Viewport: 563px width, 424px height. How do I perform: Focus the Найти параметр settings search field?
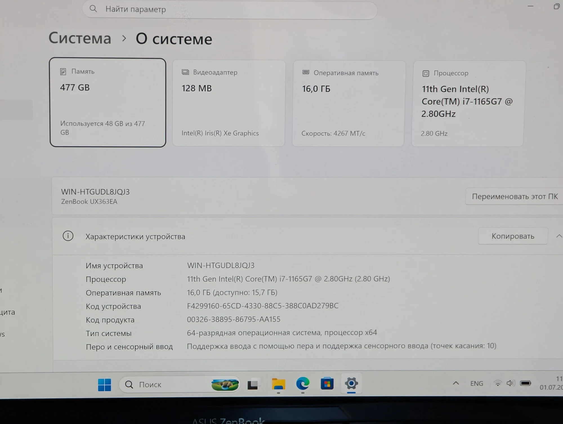tap(230, 10)
